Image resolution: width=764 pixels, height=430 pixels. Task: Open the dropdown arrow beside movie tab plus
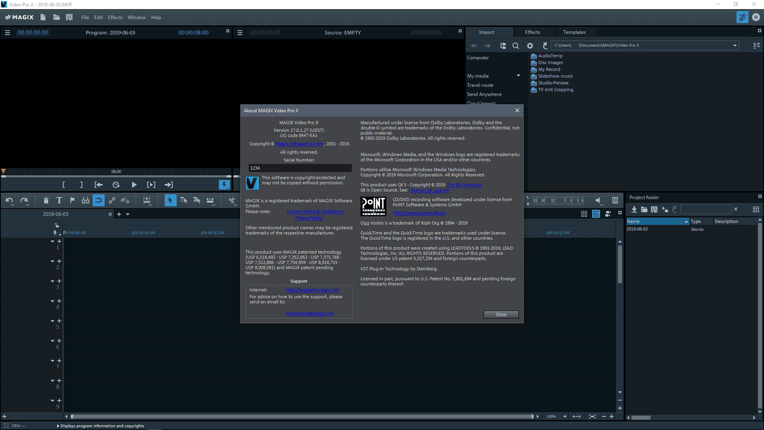(128, 214)
